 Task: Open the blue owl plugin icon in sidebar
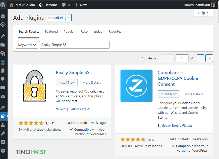[3, 62]
